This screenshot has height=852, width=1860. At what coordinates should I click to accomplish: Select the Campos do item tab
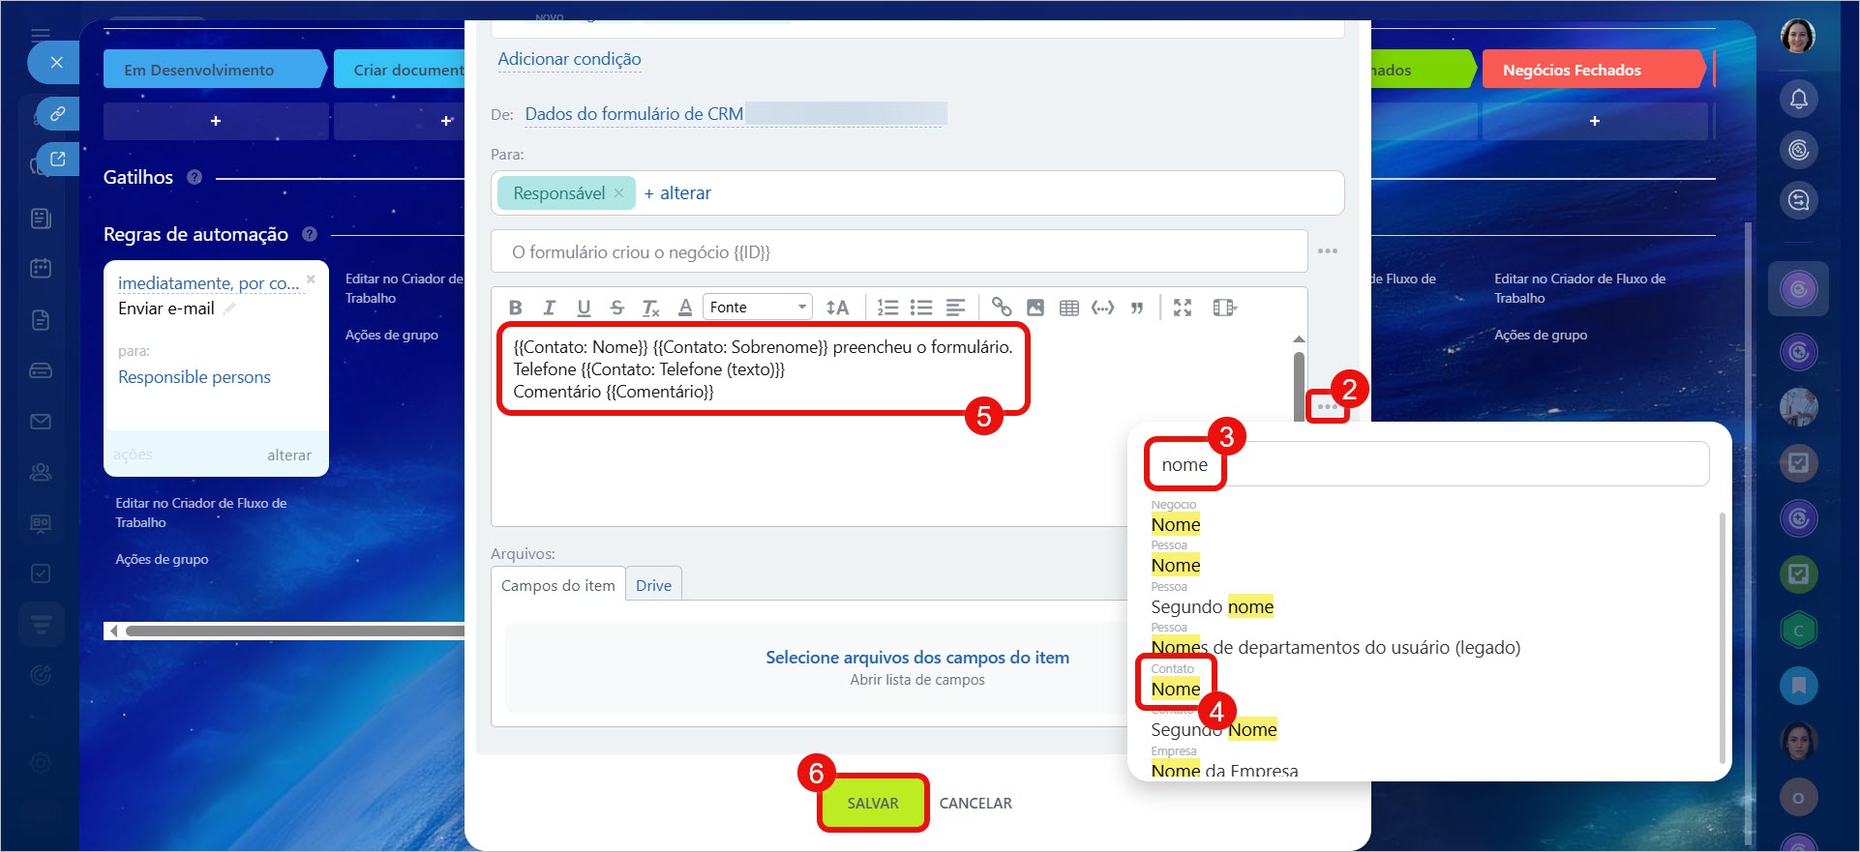pyautogui.click(x=557, y=585)
